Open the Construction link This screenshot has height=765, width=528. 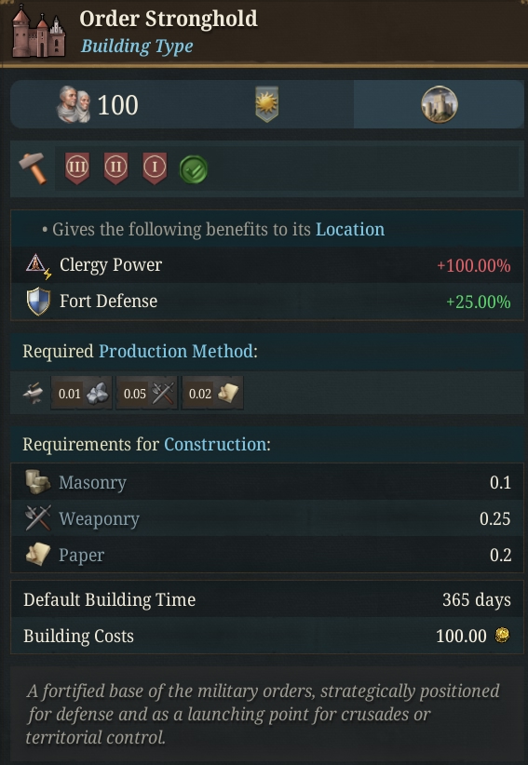click(215, 445)
